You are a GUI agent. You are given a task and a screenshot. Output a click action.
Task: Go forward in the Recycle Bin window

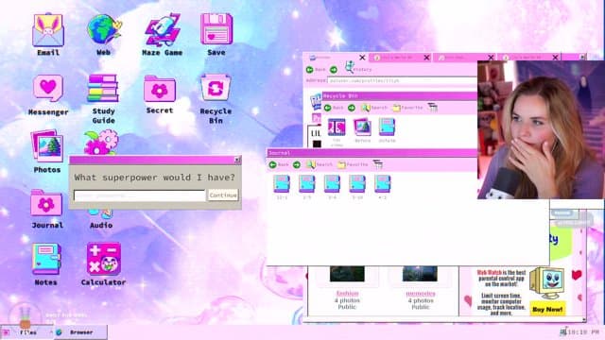click(351, 108)
